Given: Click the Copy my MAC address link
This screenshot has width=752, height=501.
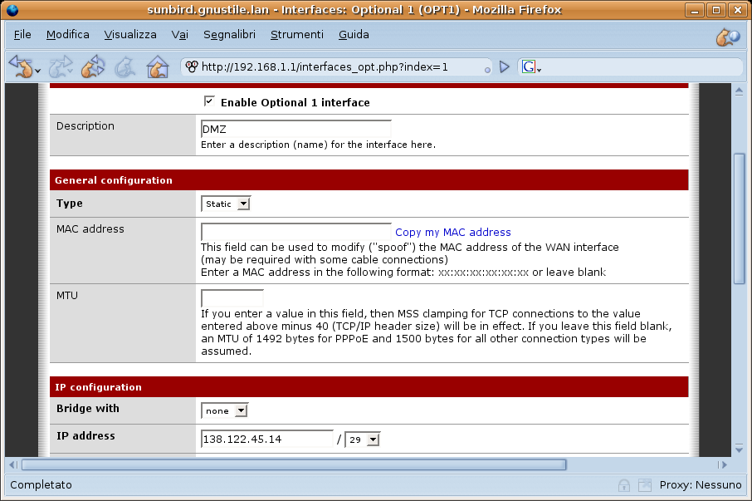Looking at the screenshot, I should point(452,233).
